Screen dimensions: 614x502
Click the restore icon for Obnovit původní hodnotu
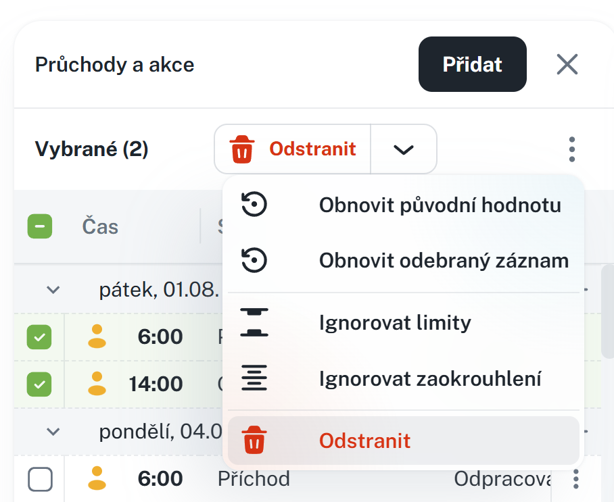(x=254, y=205)
